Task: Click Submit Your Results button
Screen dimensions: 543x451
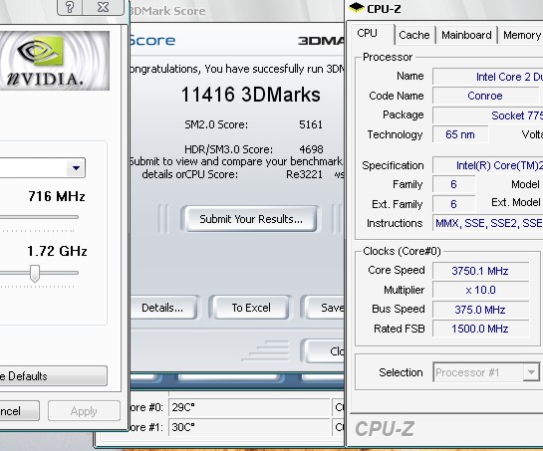Action: click(x=250, y=219)
